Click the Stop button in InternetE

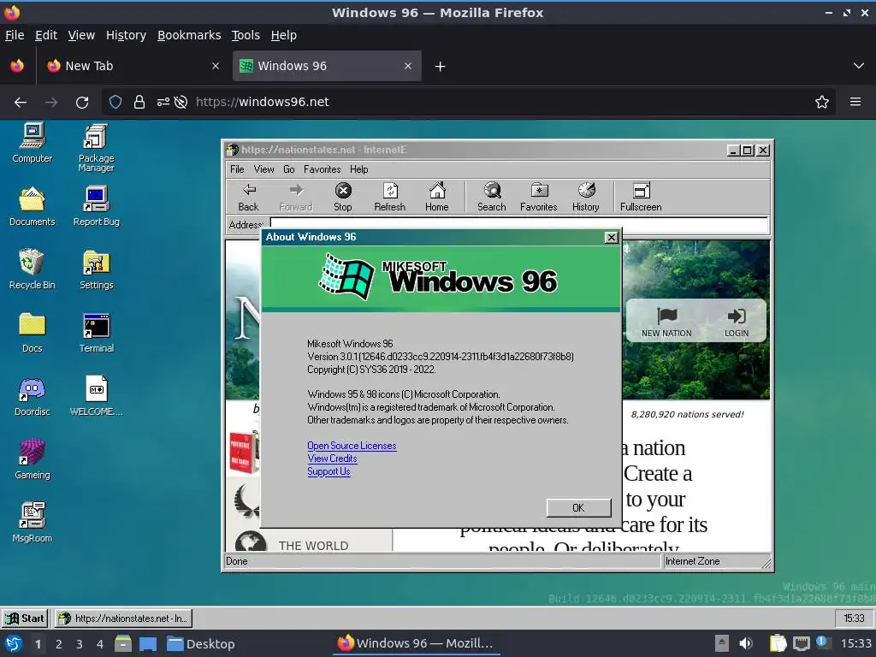[342, 198]
